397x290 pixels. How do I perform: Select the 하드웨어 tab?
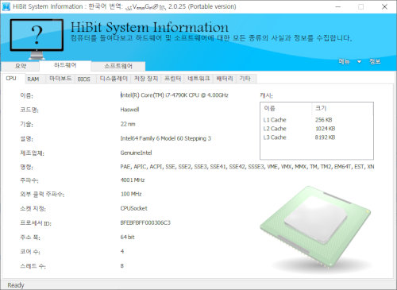coord(65,65)
